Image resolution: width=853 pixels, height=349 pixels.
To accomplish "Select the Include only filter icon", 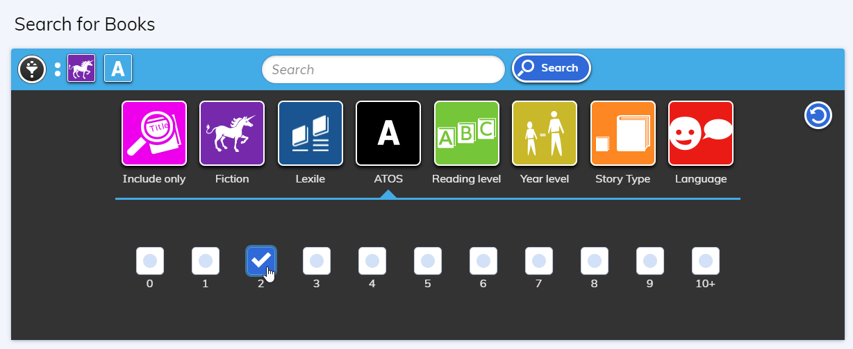I will pyautogui.click(x=154, y=133).
